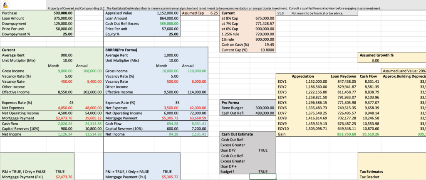Select the Assumed Land Value: 20% header cell
The width and height of the screenshot is (426, 180).
404,71
